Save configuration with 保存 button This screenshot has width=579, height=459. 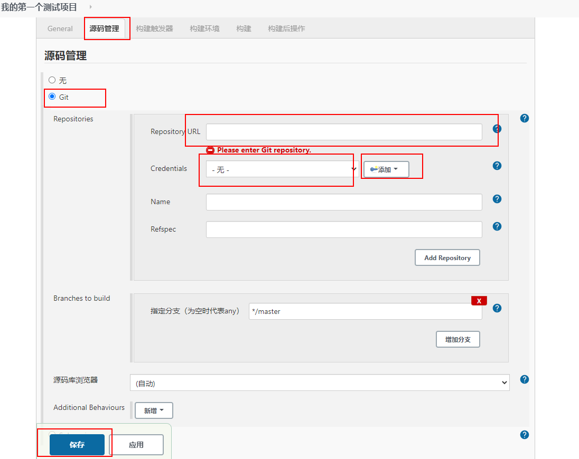[x=77, y=445]
